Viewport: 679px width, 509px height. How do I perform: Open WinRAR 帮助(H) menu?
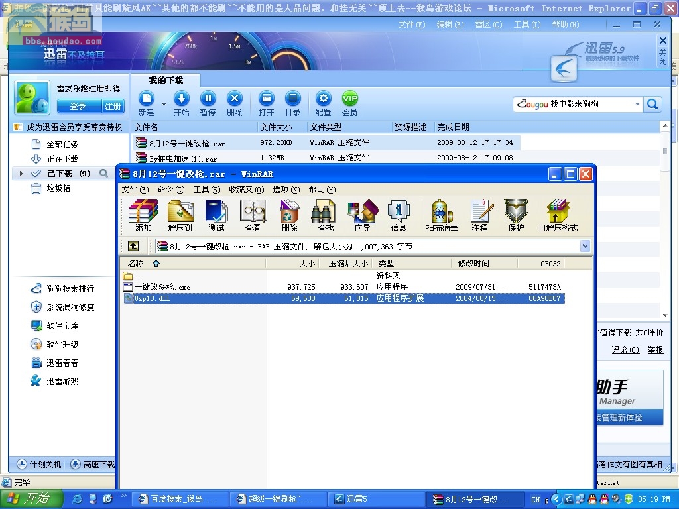(x=322, y=189)
